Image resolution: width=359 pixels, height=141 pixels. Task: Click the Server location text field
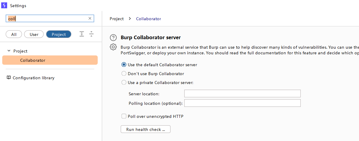(243, 94)
